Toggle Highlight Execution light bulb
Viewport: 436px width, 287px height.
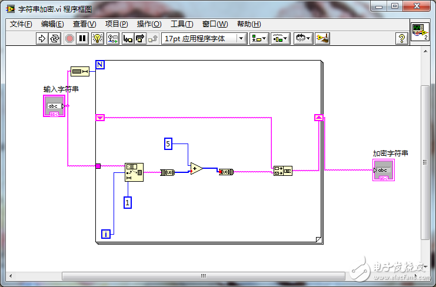coord(98,38)
